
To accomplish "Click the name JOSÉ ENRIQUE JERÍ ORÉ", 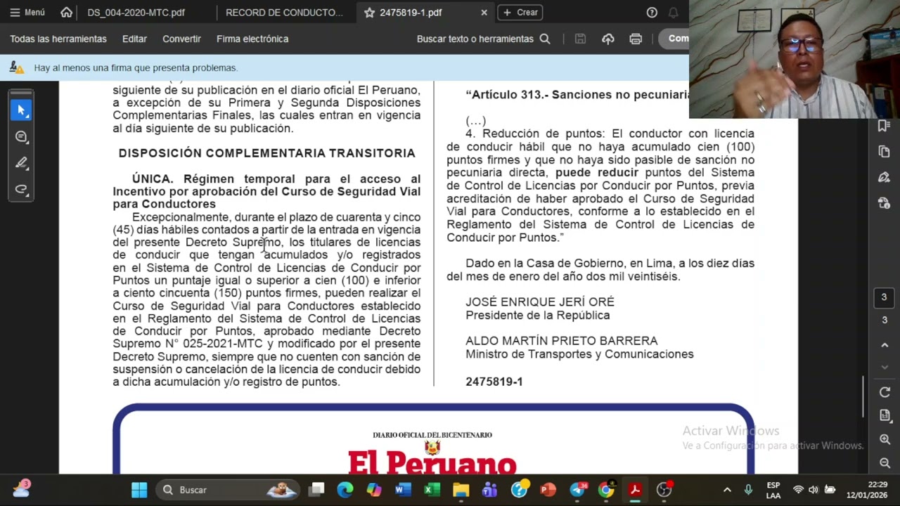I will coord(540,302).
